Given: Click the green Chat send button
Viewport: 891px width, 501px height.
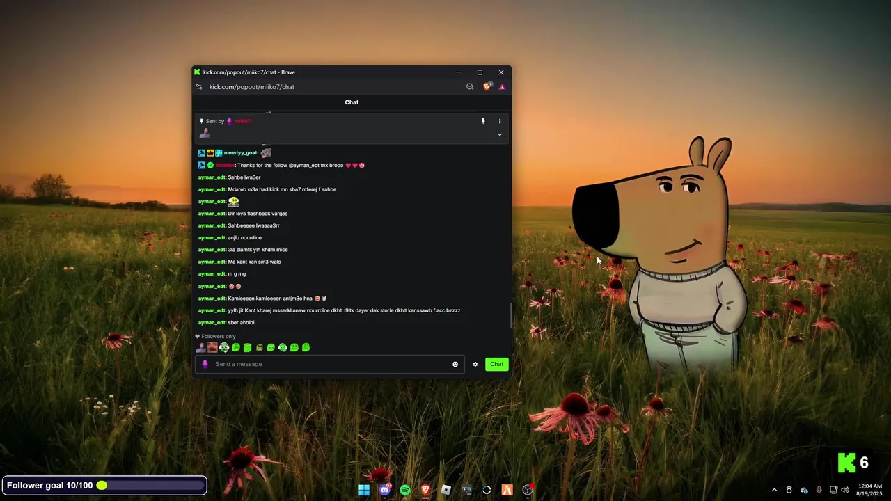Looking at the screenshot, I should pos(496,364).
